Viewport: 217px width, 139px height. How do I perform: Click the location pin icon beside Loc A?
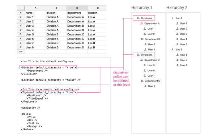173,18
